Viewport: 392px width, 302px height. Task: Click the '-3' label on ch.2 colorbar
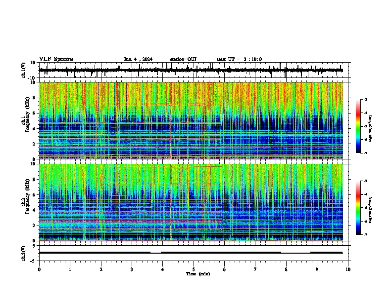(365, 181)
